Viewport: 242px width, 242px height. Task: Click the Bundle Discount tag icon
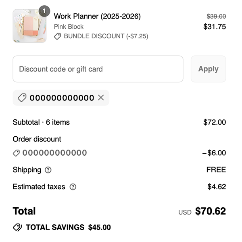tap(58, 36)
